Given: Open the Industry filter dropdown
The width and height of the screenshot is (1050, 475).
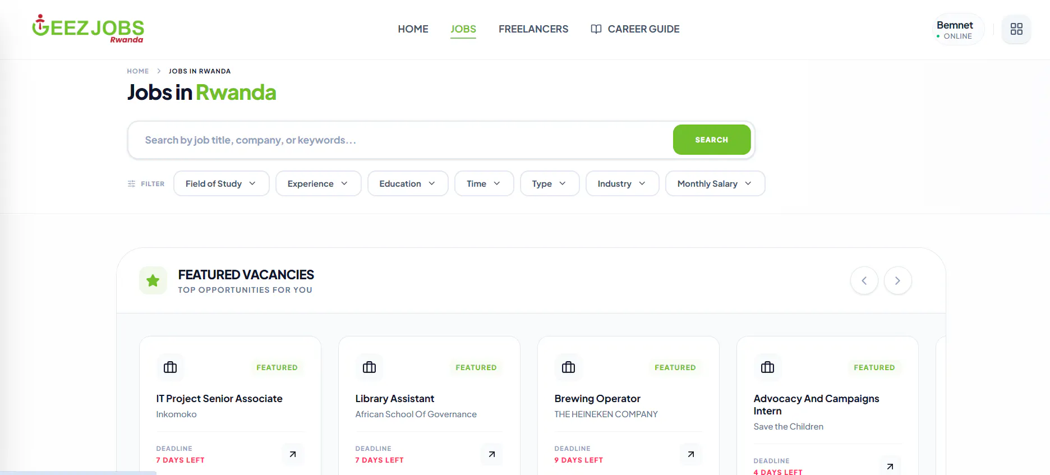Looking at the screenshot, I should (623, 183).
